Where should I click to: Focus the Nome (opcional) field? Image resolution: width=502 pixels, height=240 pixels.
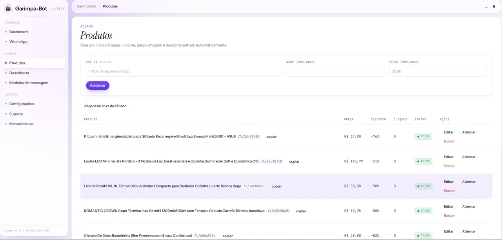click(335, 71)
